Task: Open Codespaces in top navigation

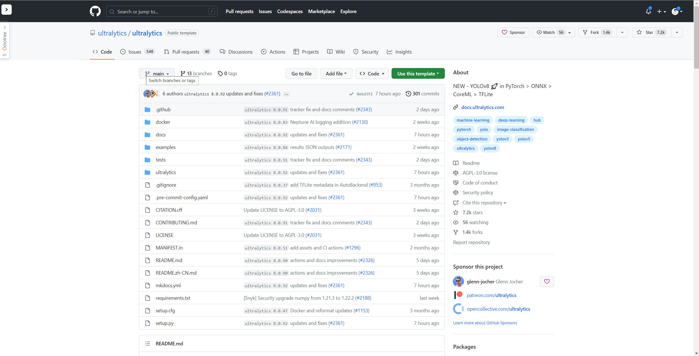Action: 290,11
